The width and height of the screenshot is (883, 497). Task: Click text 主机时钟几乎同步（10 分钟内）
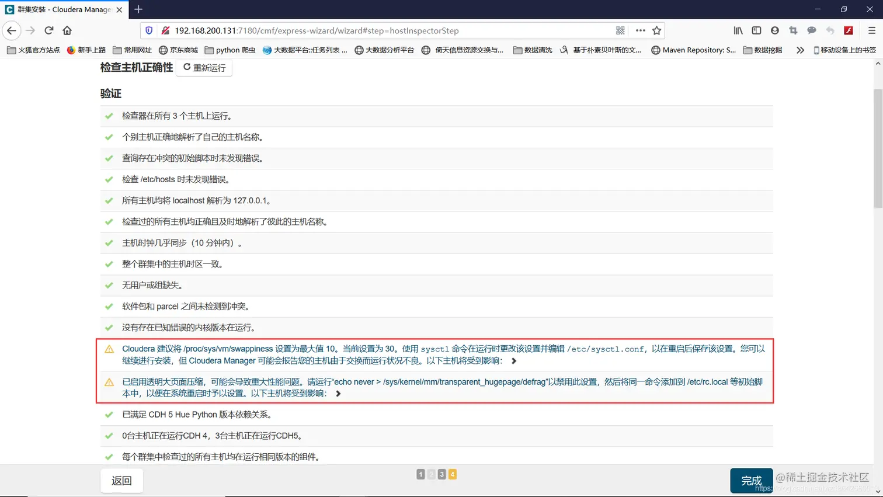pos(182,243)
